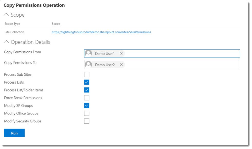Remove Demo User2 with its X icon
This screenshot has height=149, width=252.
121,65
